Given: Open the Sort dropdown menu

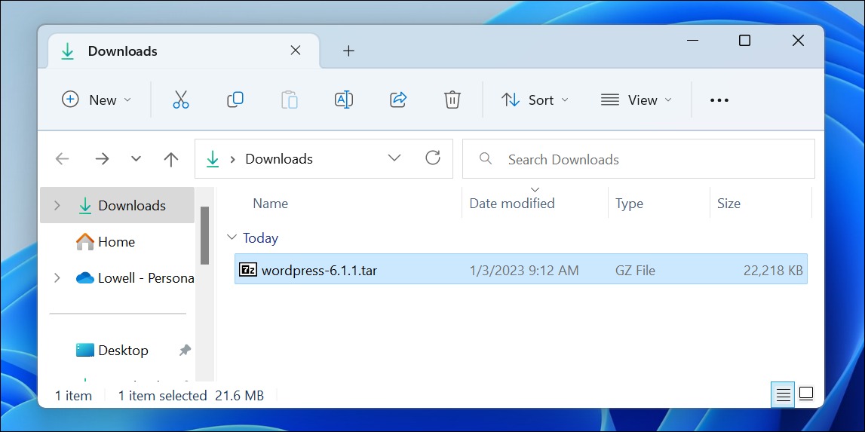Looking at the screenshot, I should [535, 100].
